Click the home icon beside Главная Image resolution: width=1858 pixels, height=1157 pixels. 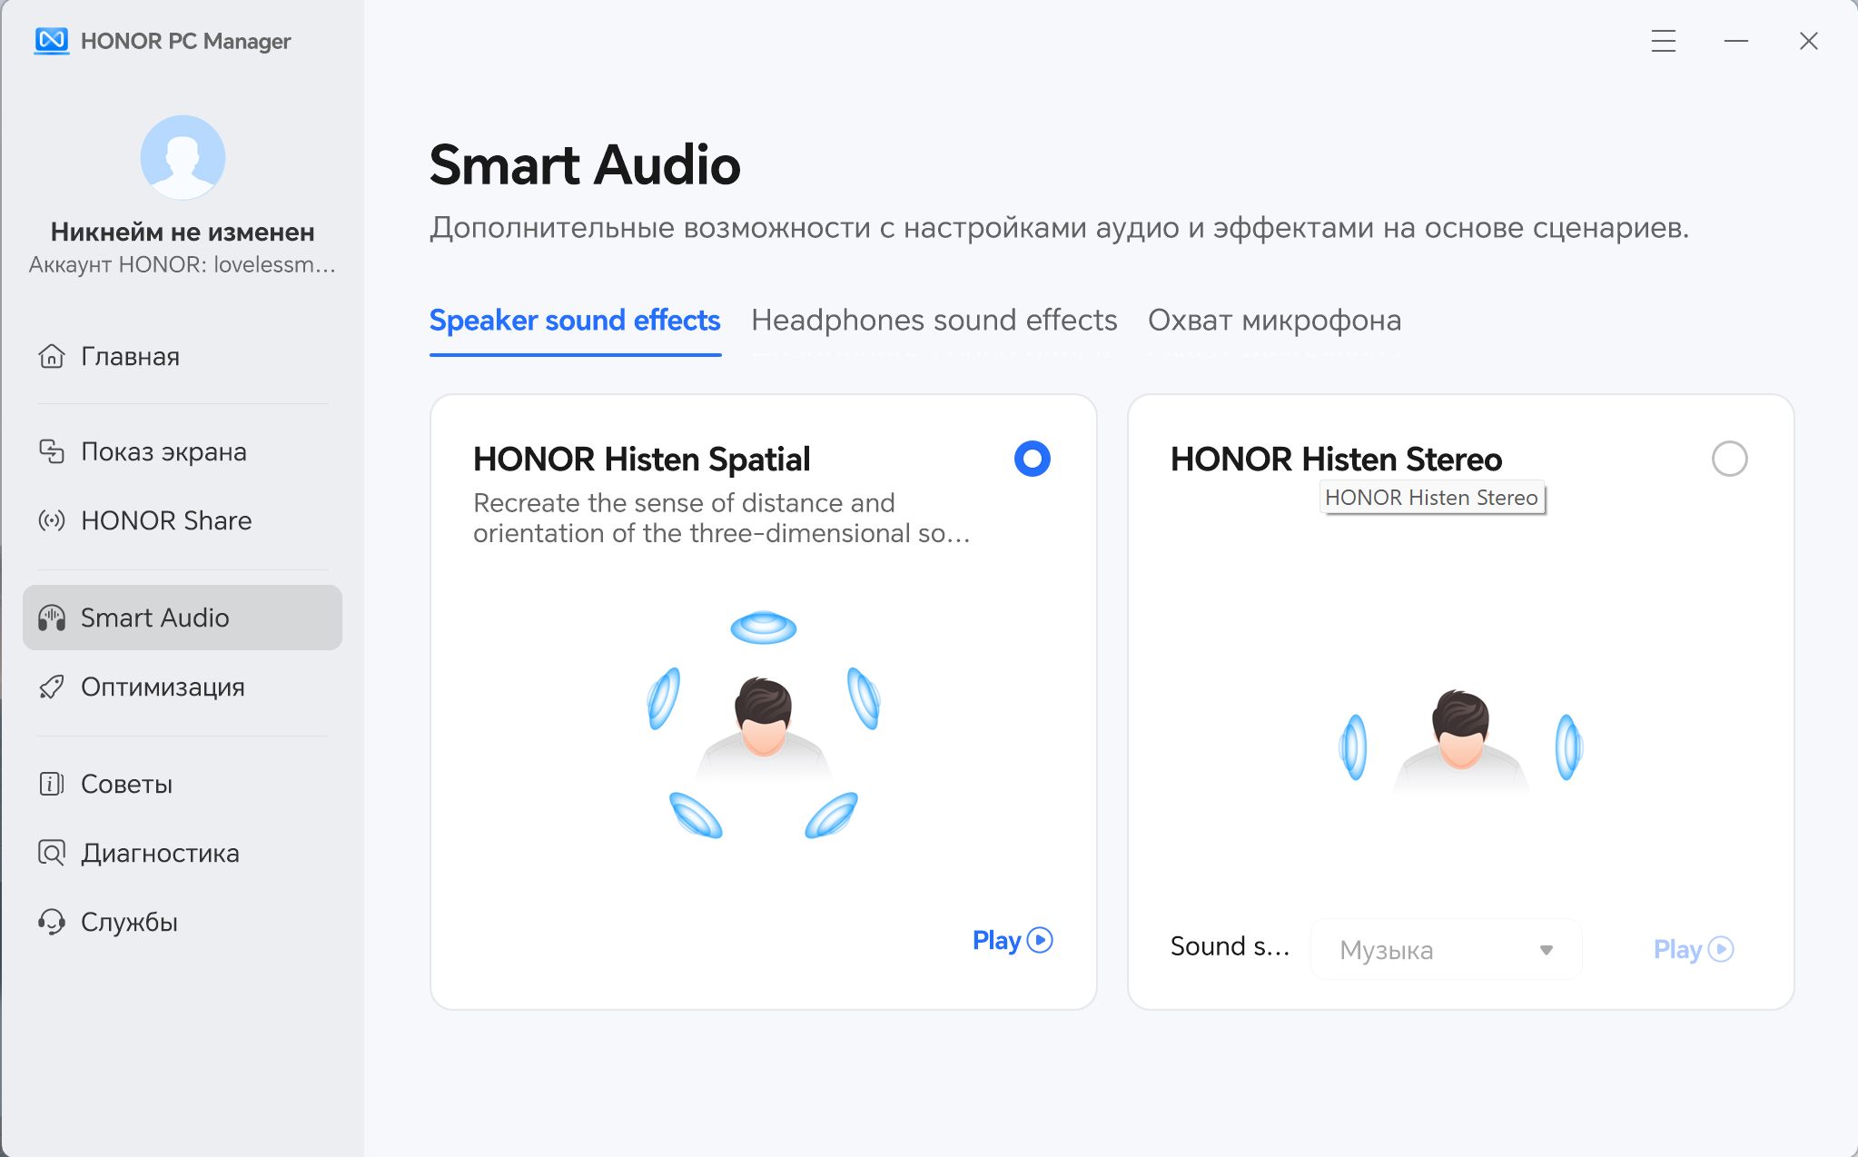[52, 356]
